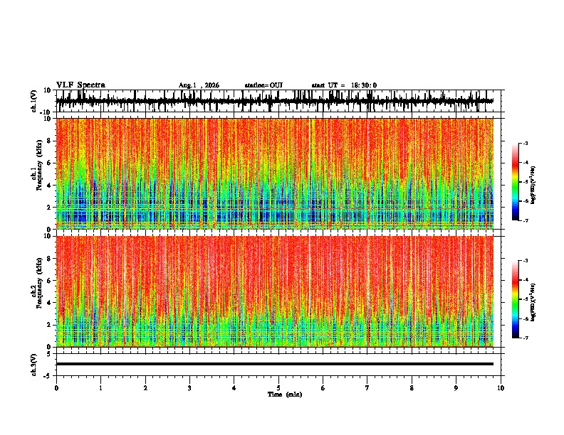Click the '-7' label on ch.1 color bar
564x435 pixels.
526,220
